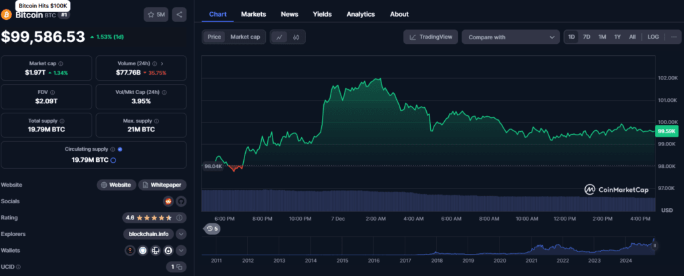Click the 1.53% (1d) change text

coord(108,37)
